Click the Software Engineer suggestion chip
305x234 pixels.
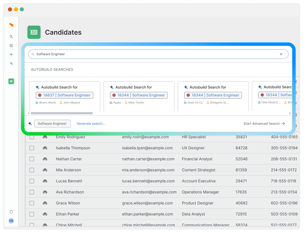click(x=52, y=124)
